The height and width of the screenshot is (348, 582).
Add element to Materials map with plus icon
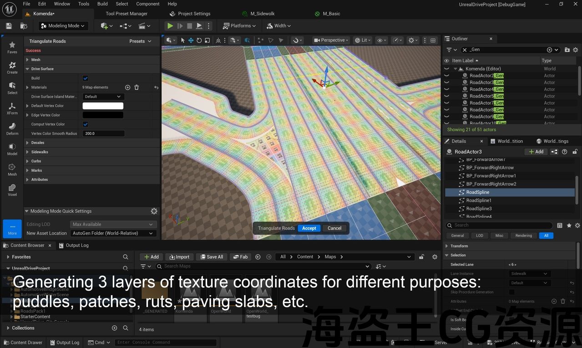click(127, 87)
